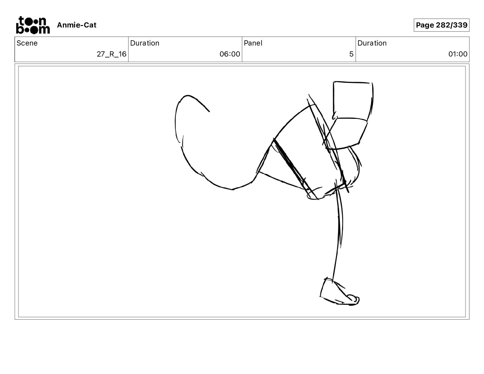This screenshot has height=374, width=484.
Task: Click the 'Duration' label beside Panel
Action: (372, 43)
